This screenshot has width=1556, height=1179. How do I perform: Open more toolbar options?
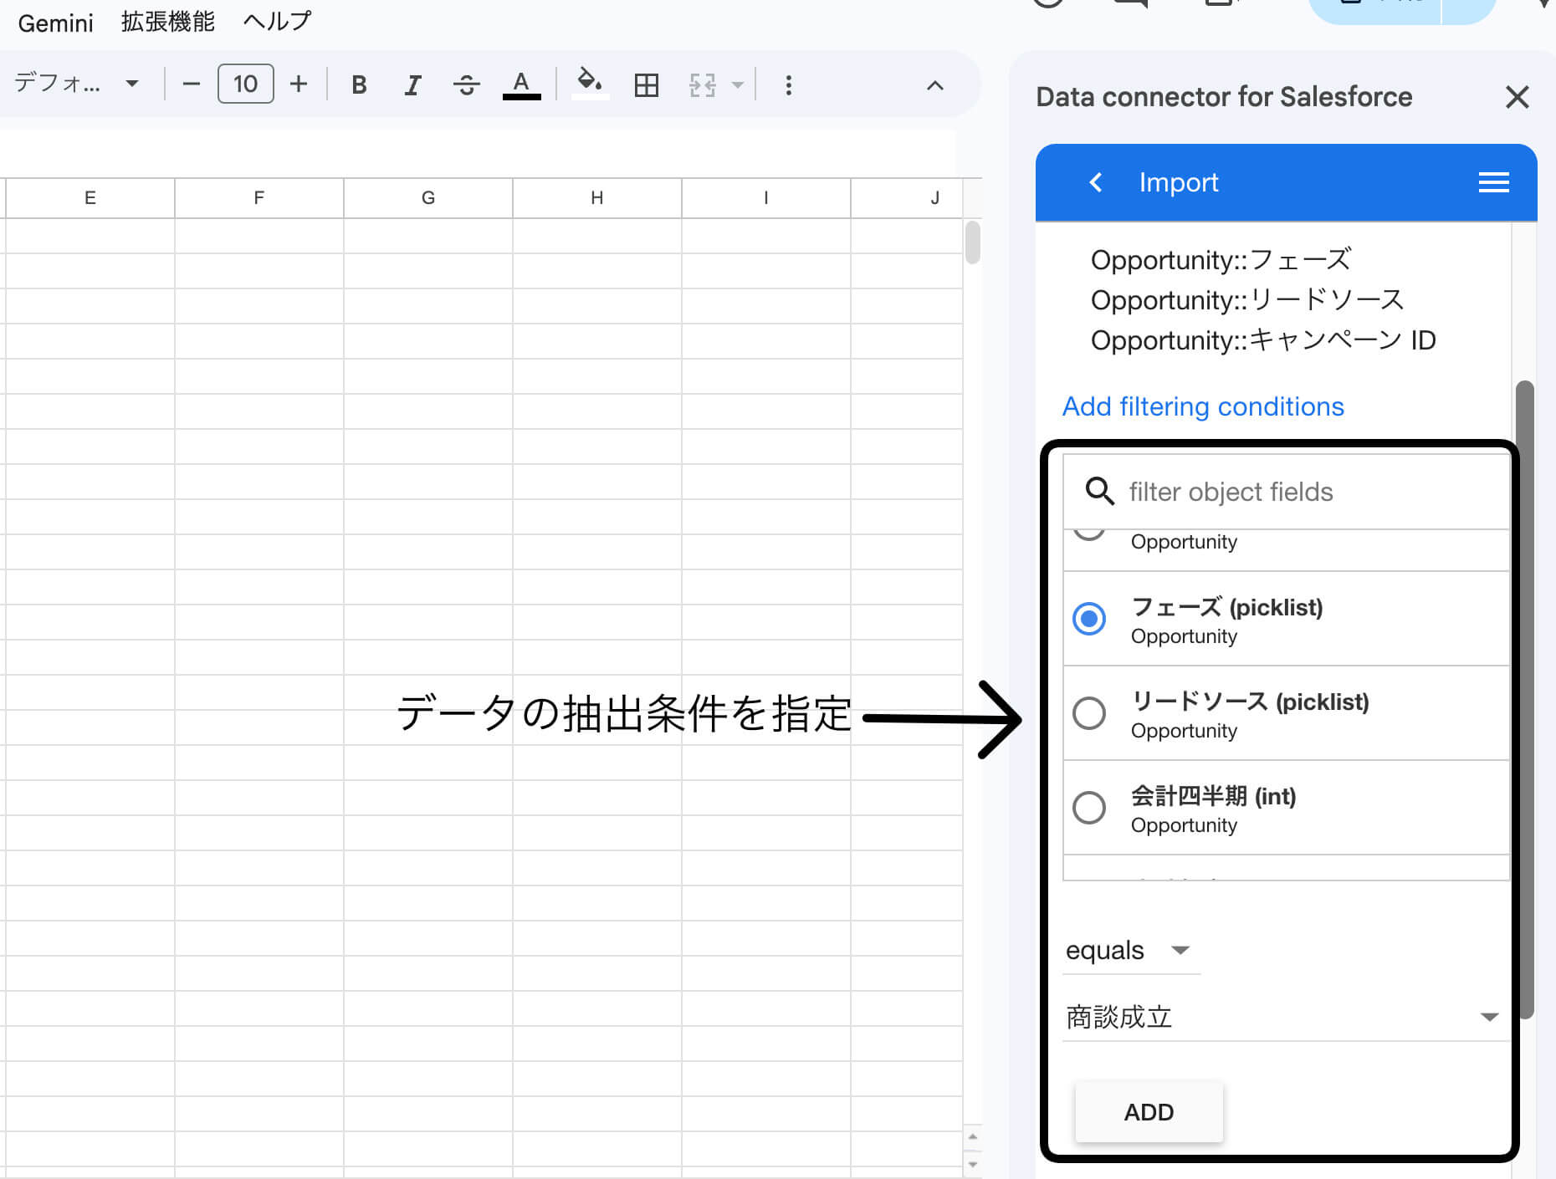[x=787, y=84]
